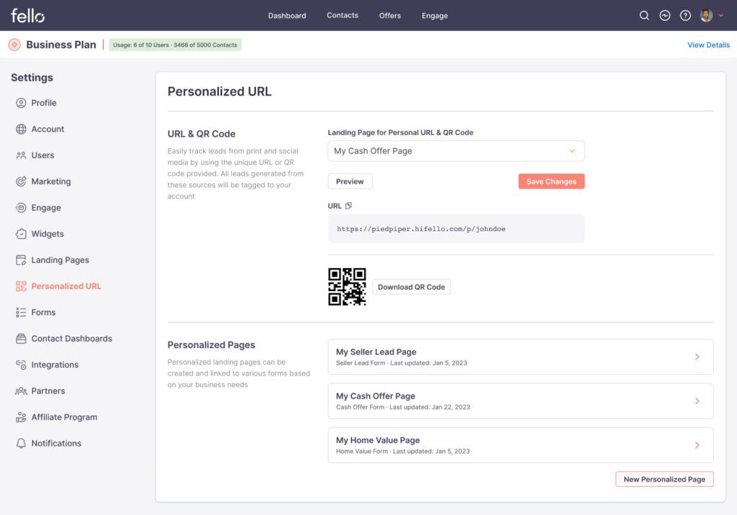
Task: Open Widgets settings in sidebar
Action: coord(47,234)
